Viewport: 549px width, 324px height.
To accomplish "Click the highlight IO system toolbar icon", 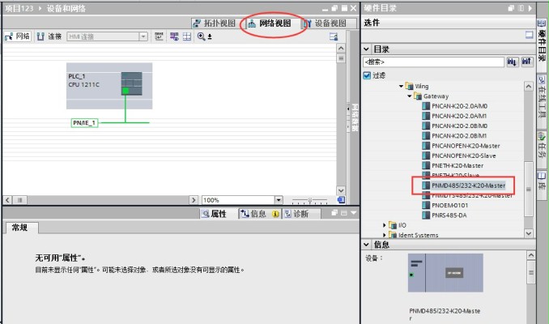I will (174, 36).
